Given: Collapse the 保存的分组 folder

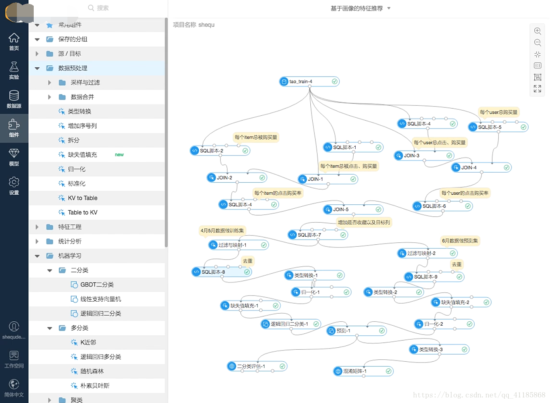Looking at the screenshot, I should point(37,39).
